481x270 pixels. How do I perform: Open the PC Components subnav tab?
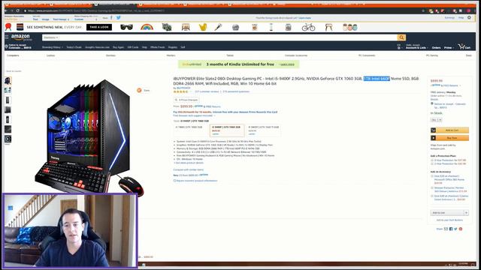[367, 55]
